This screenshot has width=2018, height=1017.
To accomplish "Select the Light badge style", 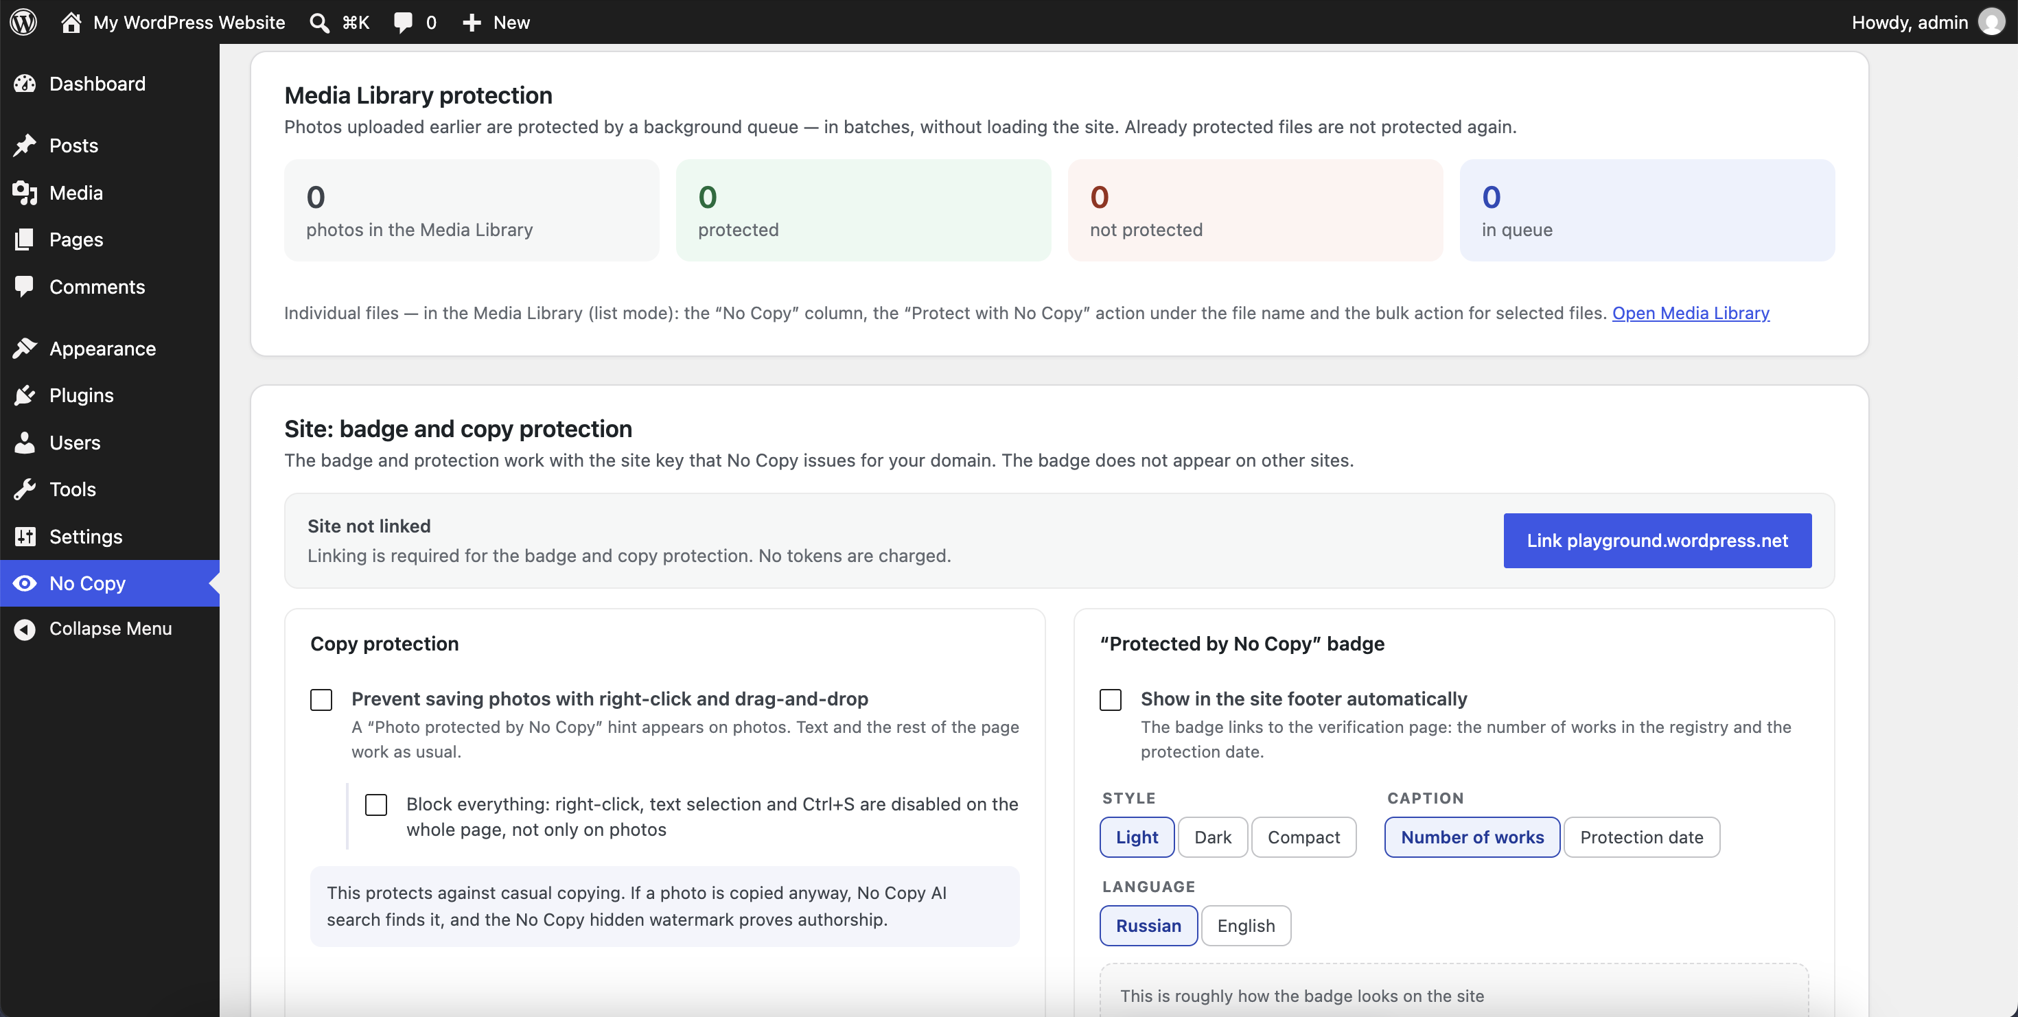I will click(1137, 837).
